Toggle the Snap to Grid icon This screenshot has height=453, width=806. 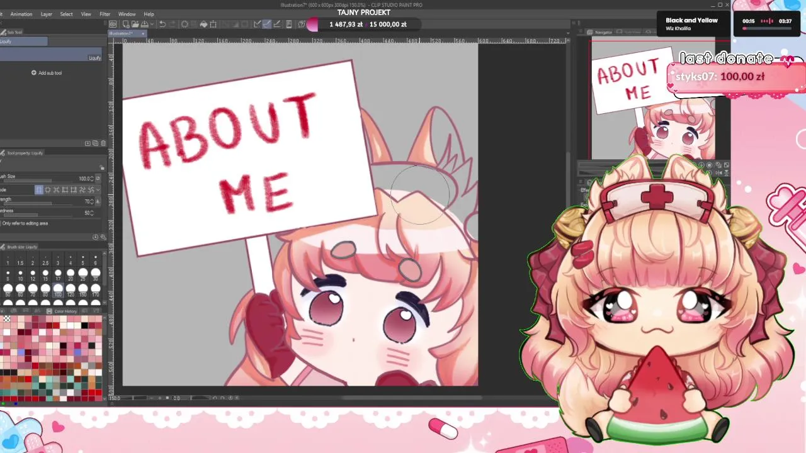pyautogui.click(x=276, y=25)
